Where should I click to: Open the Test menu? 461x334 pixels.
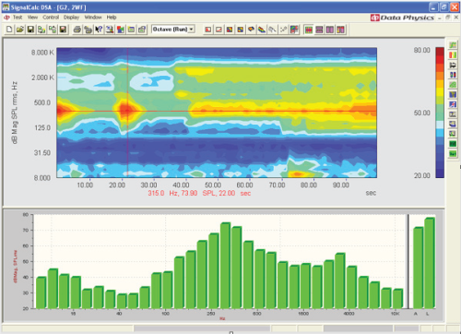tap(18, 18)
